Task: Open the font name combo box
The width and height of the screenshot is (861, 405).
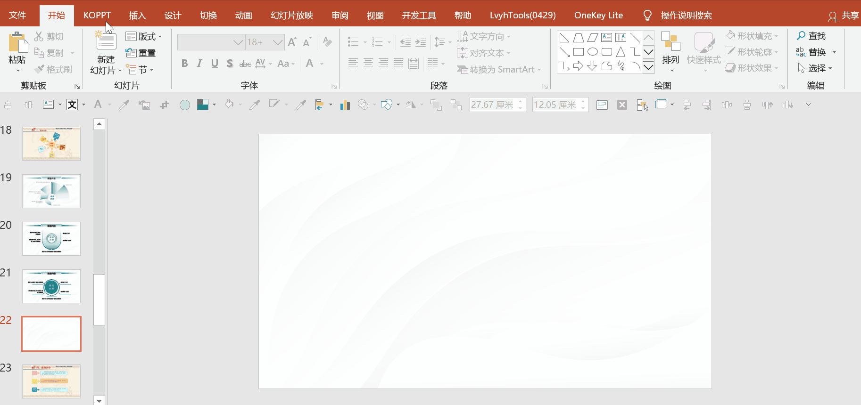Action: tap(211, 42)
